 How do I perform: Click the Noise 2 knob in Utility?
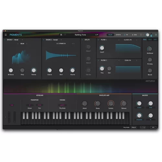click(x=88, y=59)
